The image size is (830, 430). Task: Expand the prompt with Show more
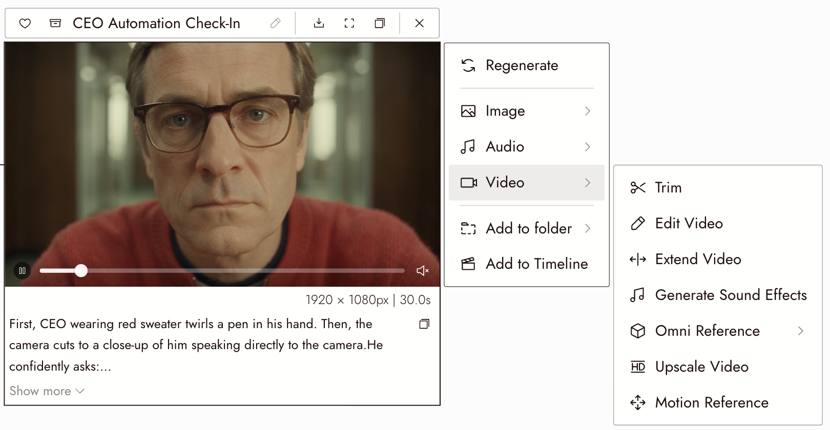47,391
